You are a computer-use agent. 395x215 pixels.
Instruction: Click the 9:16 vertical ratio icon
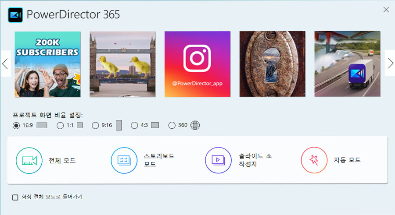[119, 125]
